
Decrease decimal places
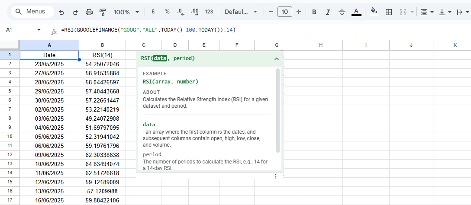click(x=181, y=12)
